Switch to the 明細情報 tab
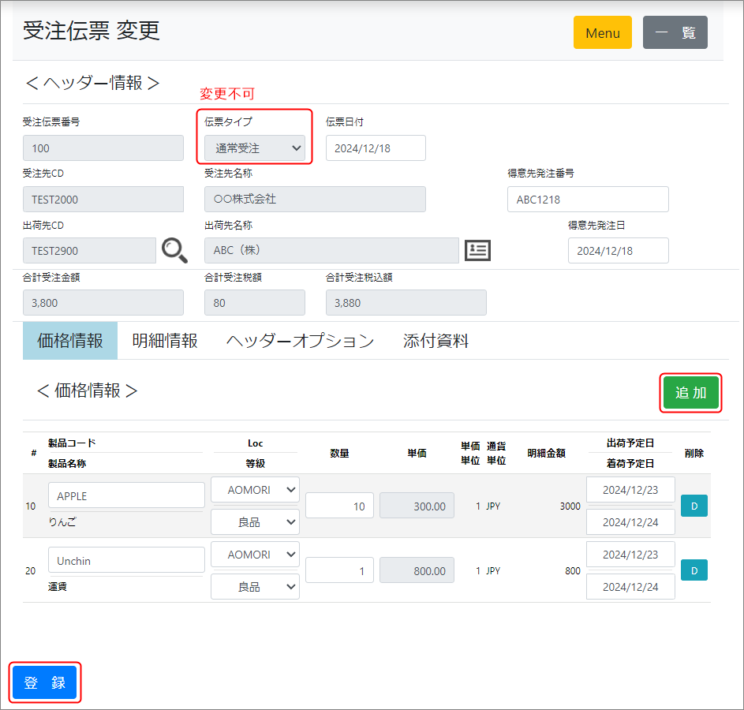Image resolution: width=744 pixels, height=710 pixels. click(x=165, y=341)
